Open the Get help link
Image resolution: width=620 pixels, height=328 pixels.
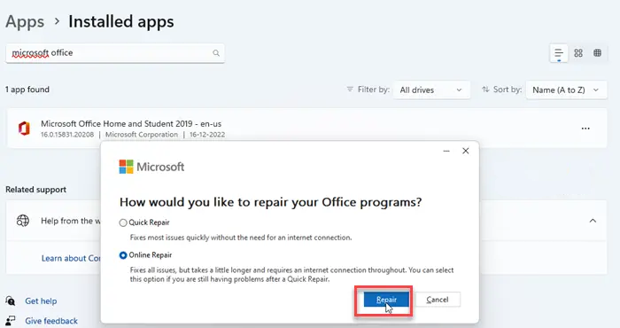(x=41, y=301)
